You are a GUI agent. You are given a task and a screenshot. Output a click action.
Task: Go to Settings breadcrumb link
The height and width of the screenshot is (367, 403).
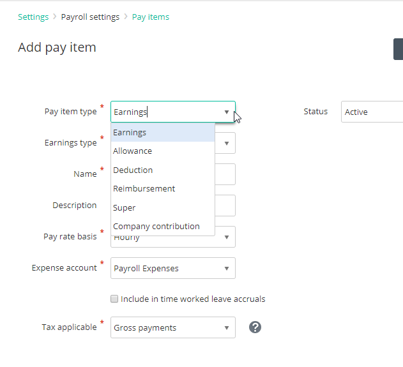pyautogui.click(x=33, y=17)
